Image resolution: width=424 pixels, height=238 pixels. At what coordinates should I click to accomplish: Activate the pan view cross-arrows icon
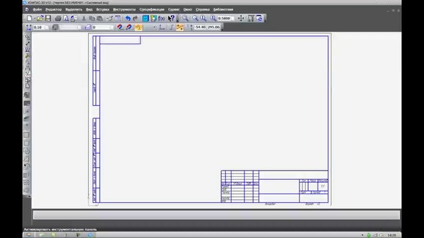point(240,19)
